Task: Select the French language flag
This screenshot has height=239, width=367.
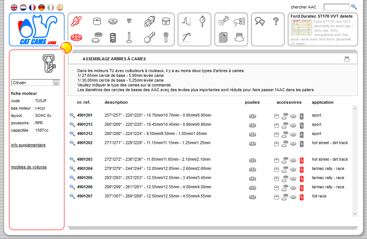Action: (x=33, y=7)
